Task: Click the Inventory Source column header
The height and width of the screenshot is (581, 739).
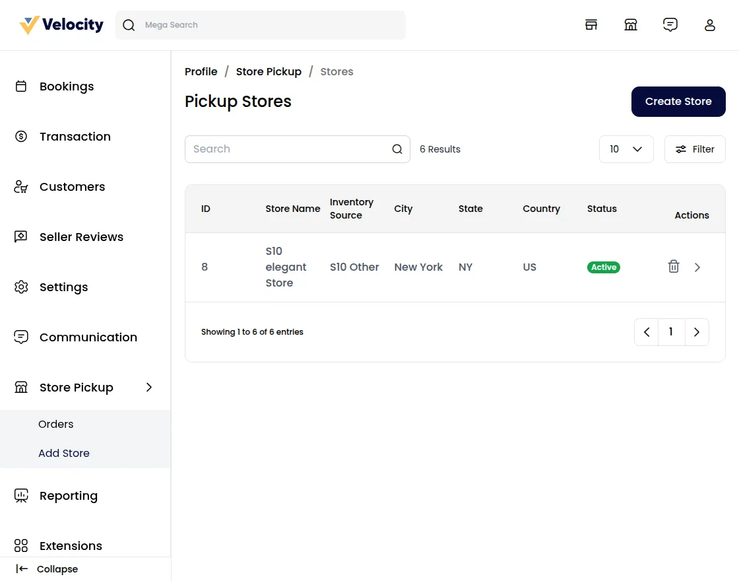Action: (352, 209)
